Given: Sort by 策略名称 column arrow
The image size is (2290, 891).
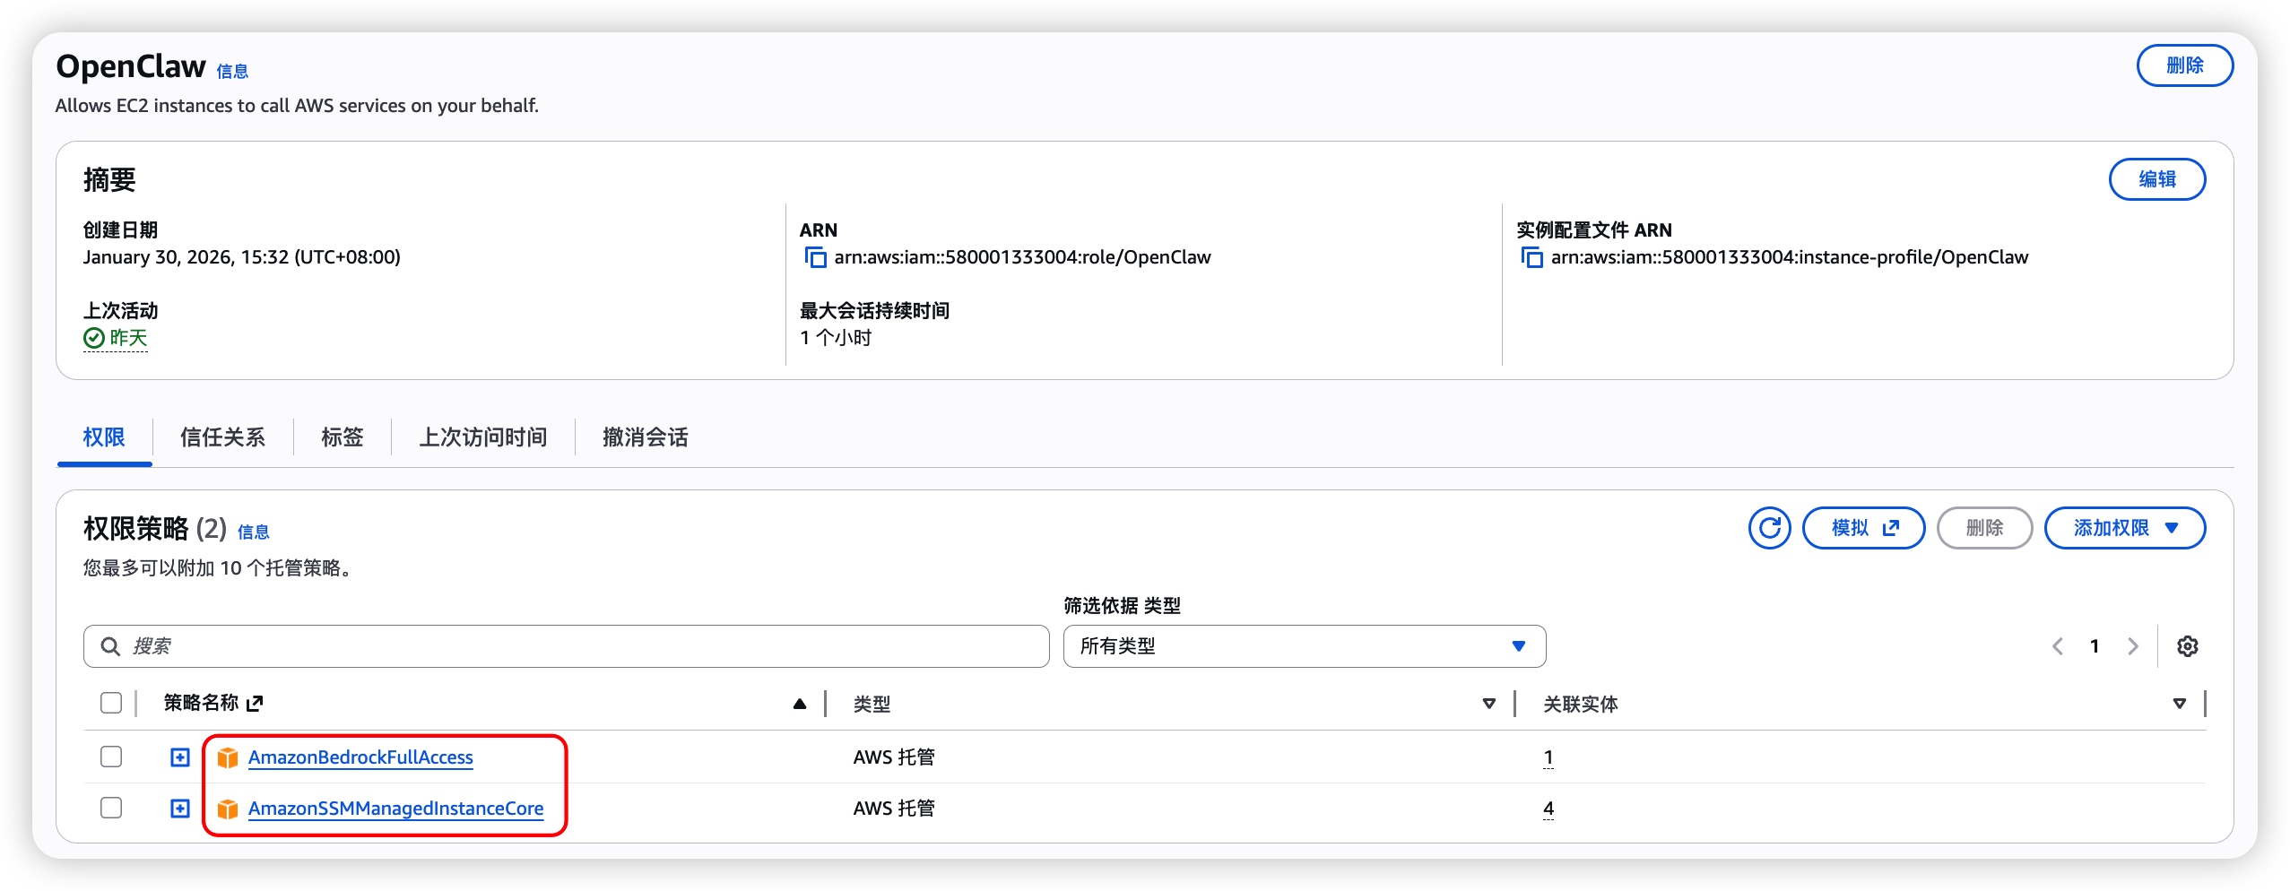Looking at the screenshot, I should pos(800,705).
